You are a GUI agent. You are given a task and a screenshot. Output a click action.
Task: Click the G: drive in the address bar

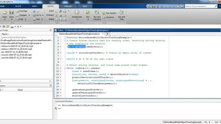(x=18, y=27)
